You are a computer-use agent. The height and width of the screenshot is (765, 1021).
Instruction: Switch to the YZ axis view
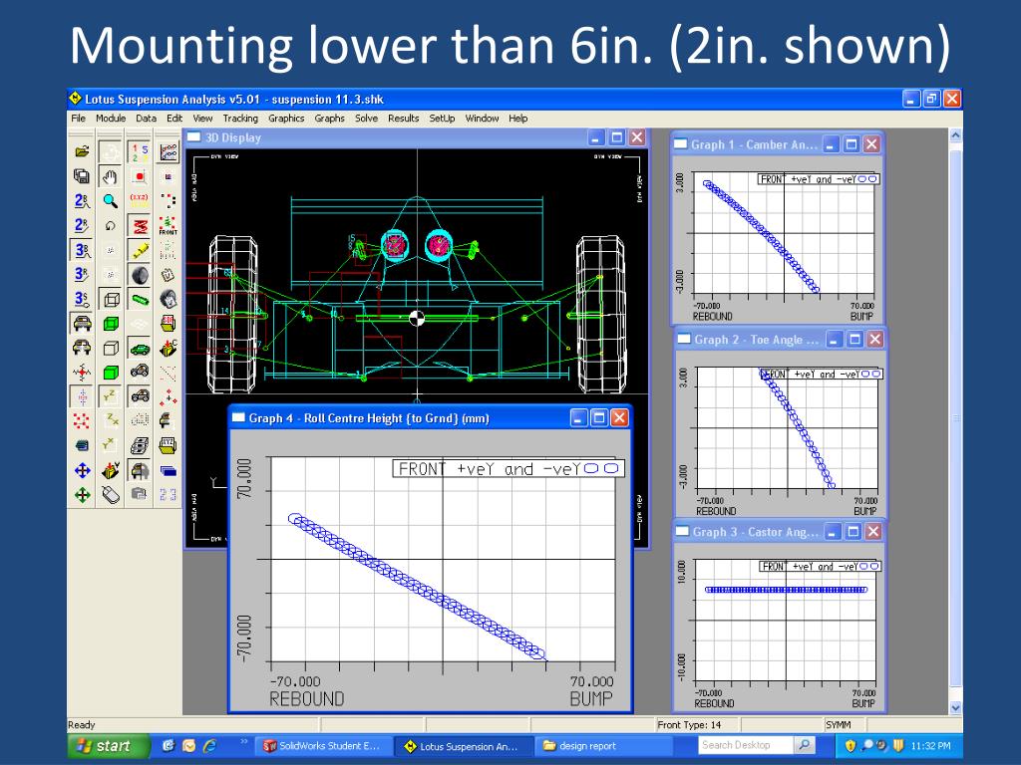(x=111, y=396)
